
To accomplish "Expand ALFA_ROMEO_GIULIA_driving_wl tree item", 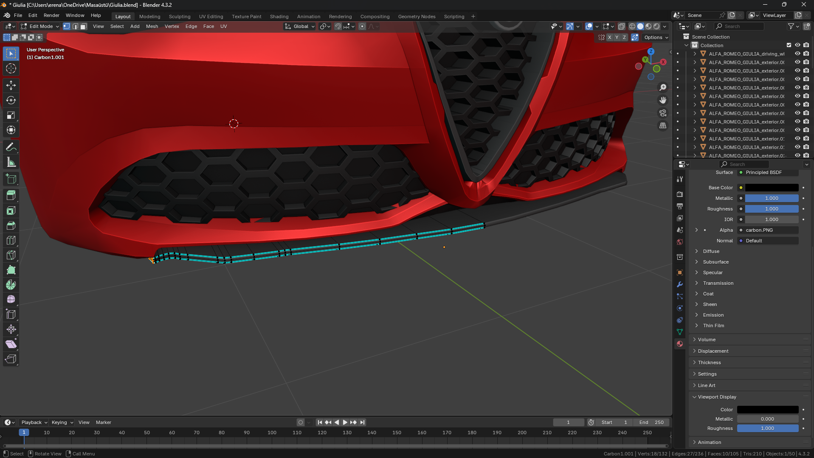I will 695,54.
